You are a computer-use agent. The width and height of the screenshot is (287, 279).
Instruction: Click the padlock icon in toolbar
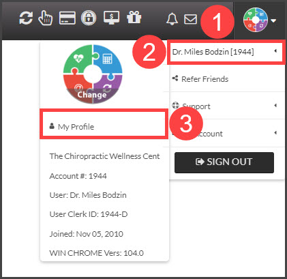(89, 18)
